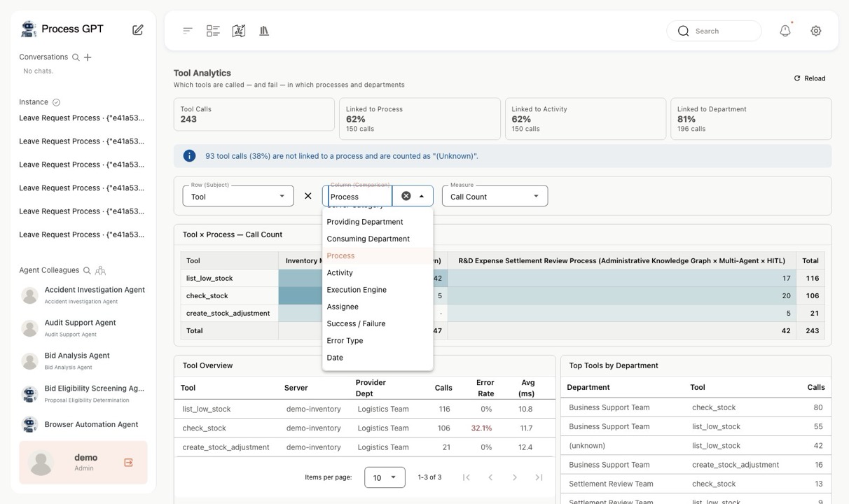
Task: Search Agent Colleagues with magnifier icon
Action: click(87, 270)
